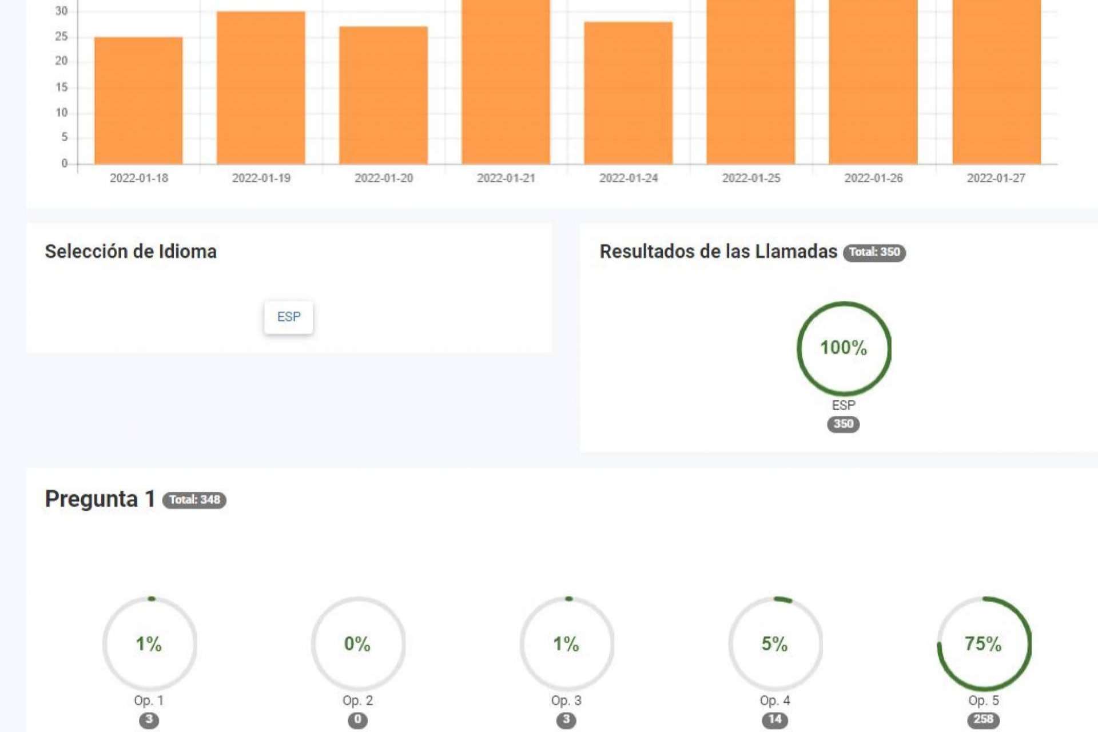Image resolution: width=1098 pixels, height=732 pixels.
Task: Click the Resultados de las Llamadas heading
Action: pyautogui.click(x=718, y=252)
